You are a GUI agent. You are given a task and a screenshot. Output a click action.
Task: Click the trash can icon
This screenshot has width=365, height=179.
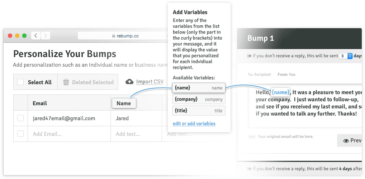click(x=66, y=82)
